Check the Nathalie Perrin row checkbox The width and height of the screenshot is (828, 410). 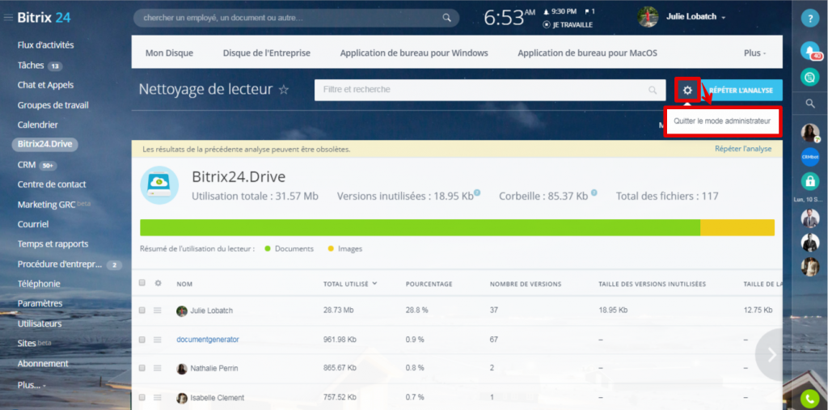pyautogui.click(x=142, y=368)
